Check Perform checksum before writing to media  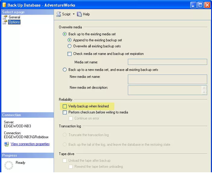point(65,112)
